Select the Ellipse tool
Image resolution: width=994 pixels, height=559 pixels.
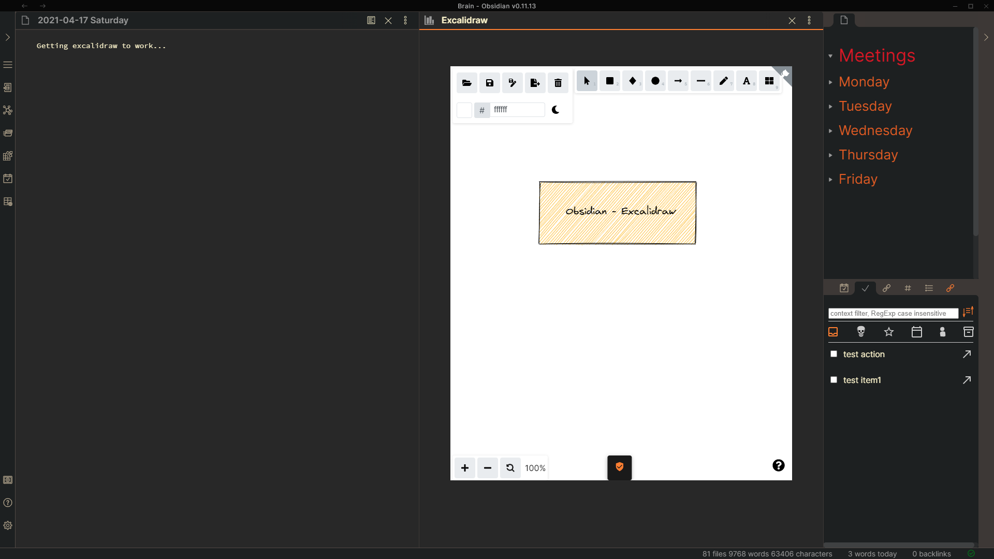coord(655,81)
